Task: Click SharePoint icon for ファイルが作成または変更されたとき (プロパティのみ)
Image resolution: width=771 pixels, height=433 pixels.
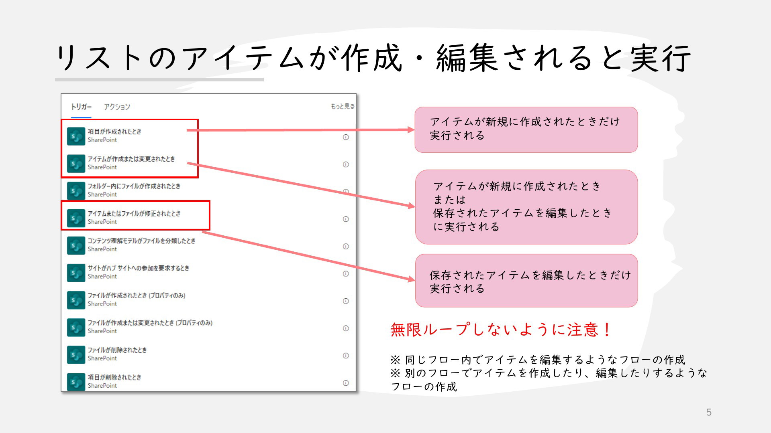Action: tap(76, 327)
